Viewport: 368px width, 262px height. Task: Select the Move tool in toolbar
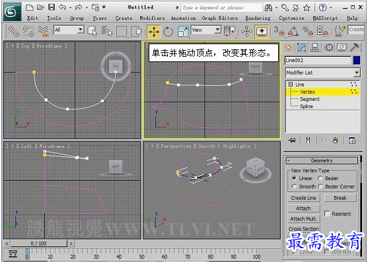coord(154,32)
